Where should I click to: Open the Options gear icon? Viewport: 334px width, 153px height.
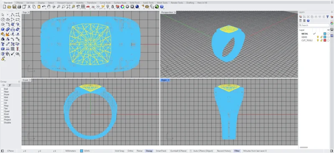pos(147,7)
